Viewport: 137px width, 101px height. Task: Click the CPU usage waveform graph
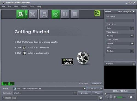pyautogui.click(x=8, y=83)
